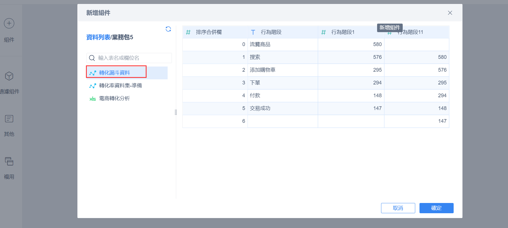This screenshot has height=228, width=508.
Task: Open the 複用 sidebar icon
Action: click(x=9, y=161)
